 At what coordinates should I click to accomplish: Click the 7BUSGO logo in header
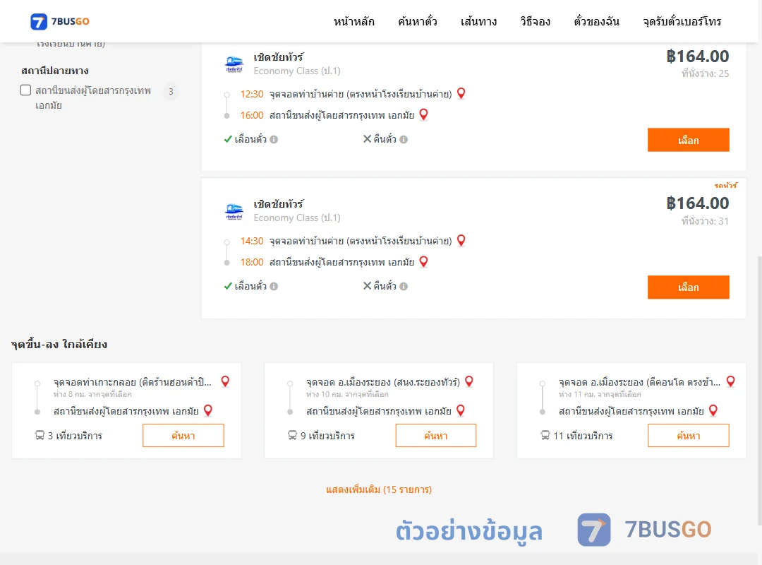[x=60, y=21]
